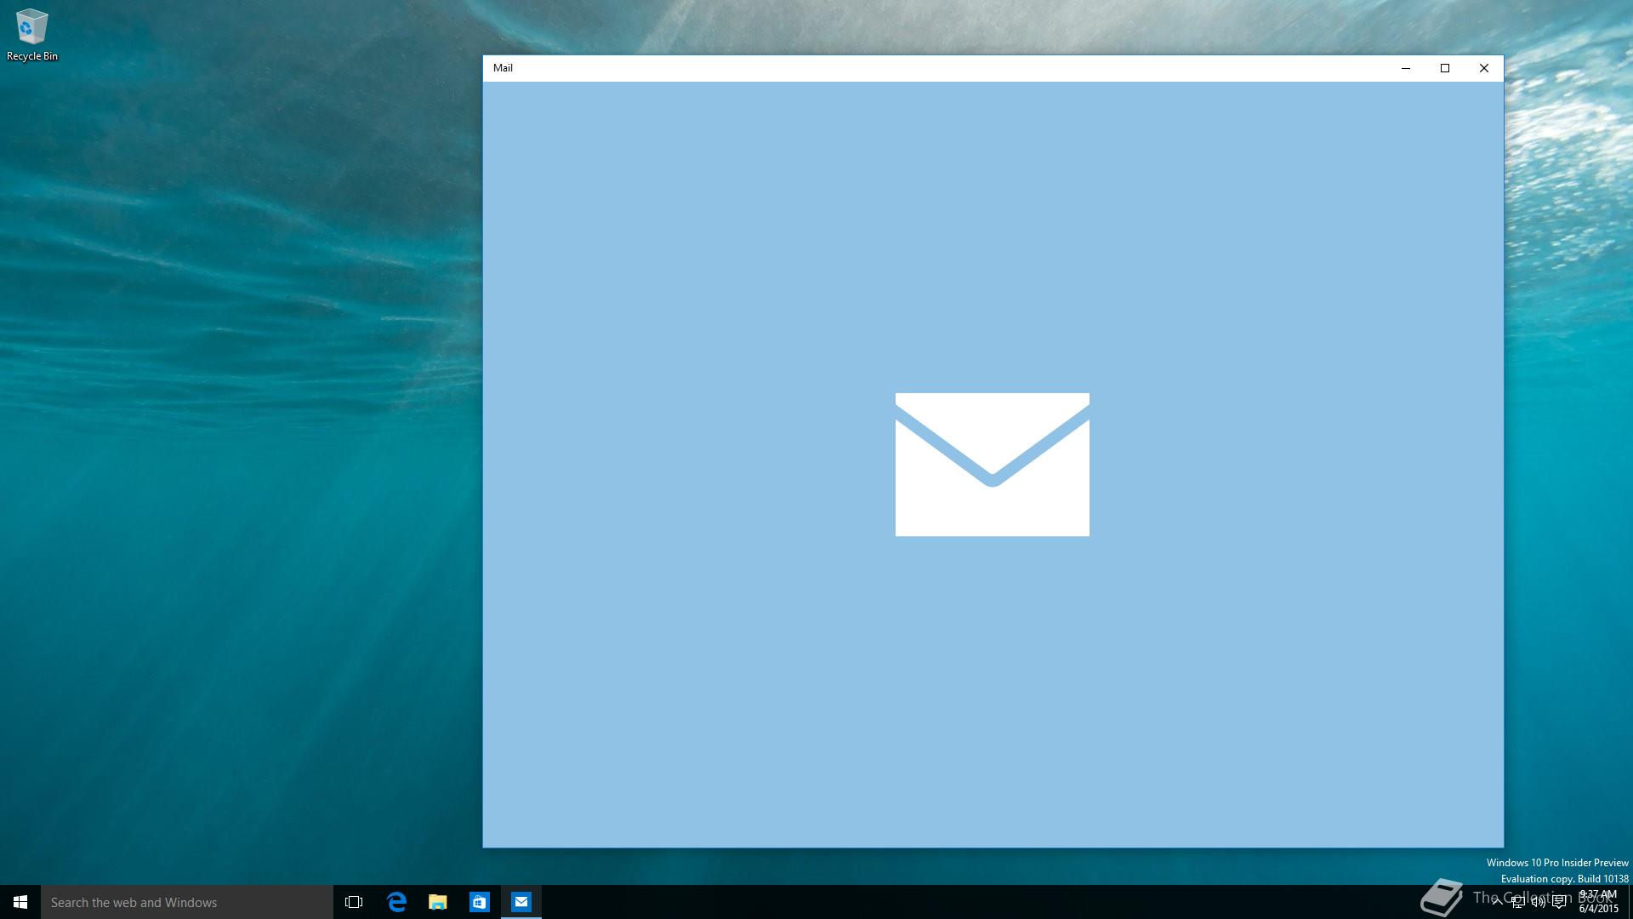The width and height of the screenshot is (1633, 919).
Task: Select the Recycle Bin desktop icon
Action: (32, 36)
